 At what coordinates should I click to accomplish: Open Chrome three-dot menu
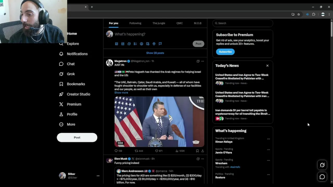coord(329,15)
